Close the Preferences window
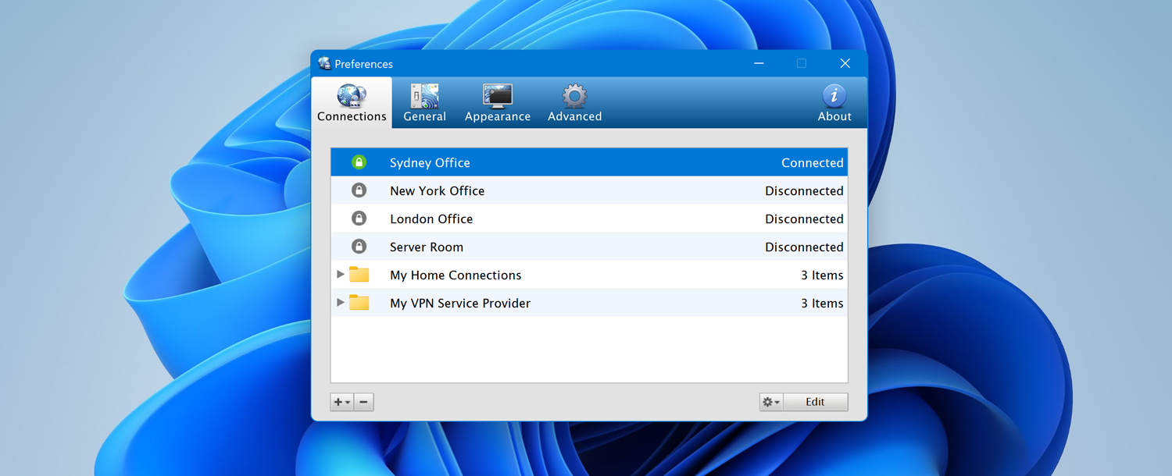Screen dimensions: 1172x476 845,64
